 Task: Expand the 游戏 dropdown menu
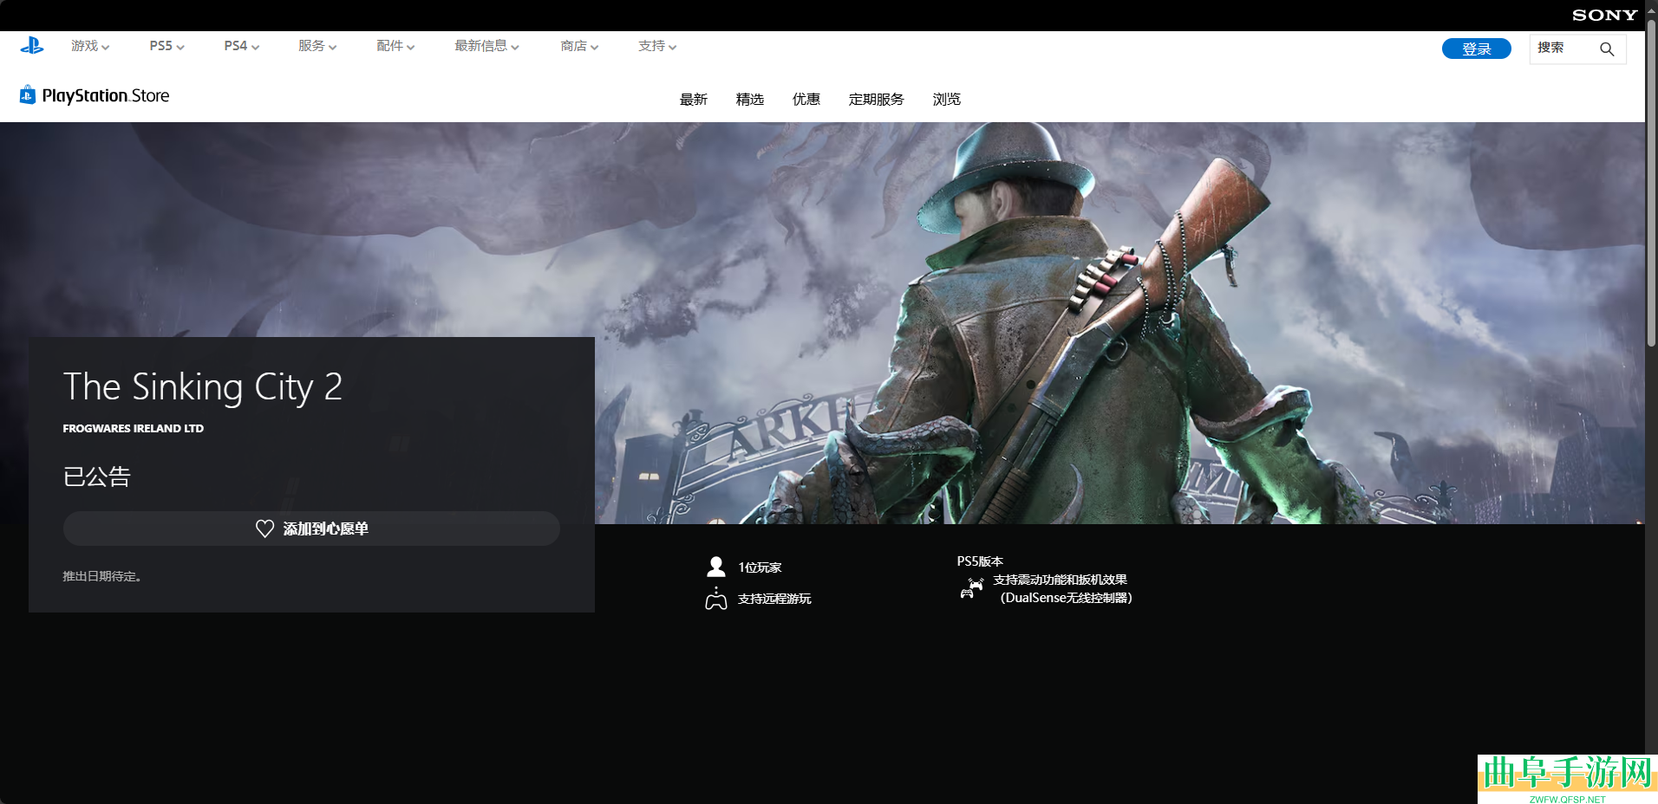tap(90, 46)
